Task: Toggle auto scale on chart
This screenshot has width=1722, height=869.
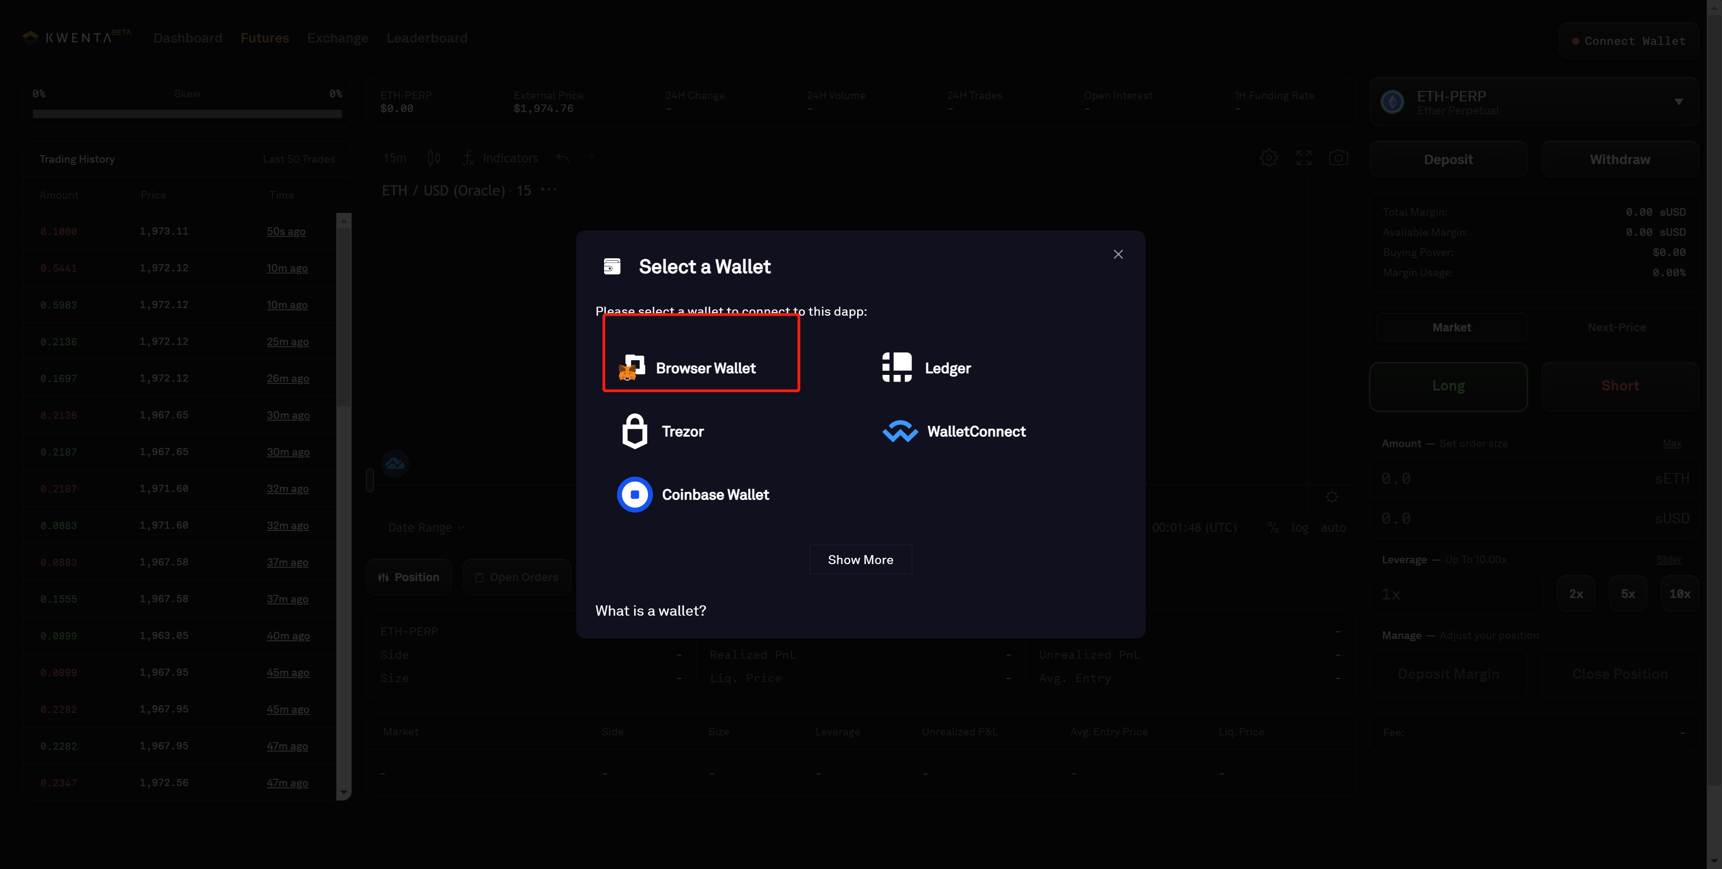Action: click(x=1333, y=527)
